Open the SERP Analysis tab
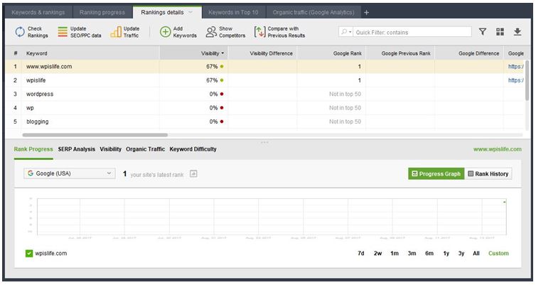The width and height of the screenshot is (536, 285). tap(77, 149)
